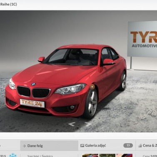Rotate the car view with the left arrow
This screenshot has width=157, height=157.
[72, 124]
